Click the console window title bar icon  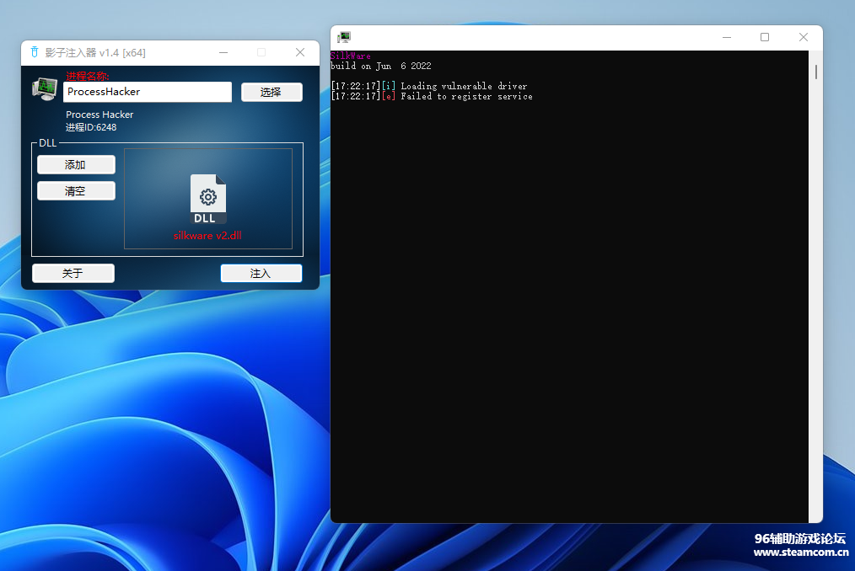(x=344, y=37)
